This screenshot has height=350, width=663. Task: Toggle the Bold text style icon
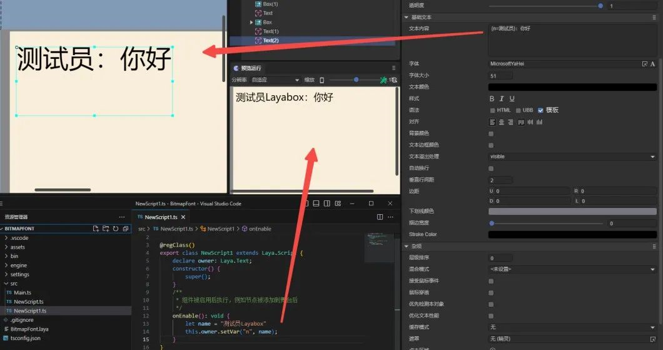click(492, 99)
